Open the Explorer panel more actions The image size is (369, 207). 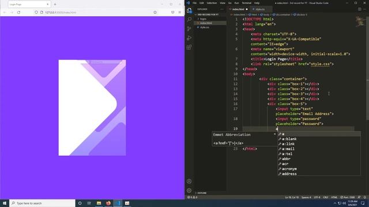[222, 9]
